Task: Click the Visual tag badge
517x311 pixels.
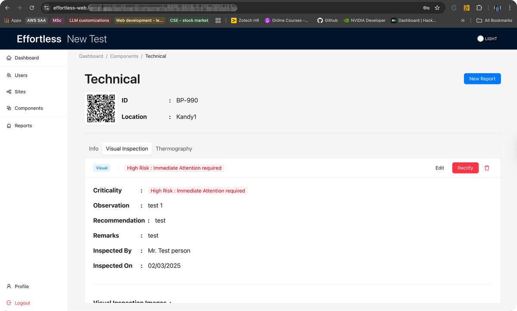Action: pyautogui.click(x=102, y=168)
